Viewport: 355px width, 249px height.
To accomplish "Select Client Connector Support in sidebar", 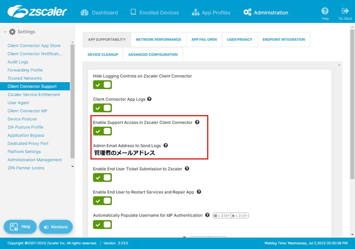I will point(35,86).
